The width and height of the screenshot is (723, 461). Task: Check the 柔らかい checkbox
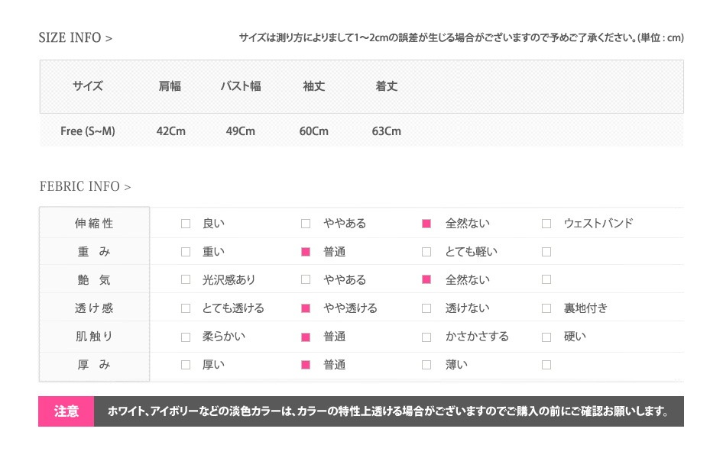pyautogui.click(x=186, y=337)
